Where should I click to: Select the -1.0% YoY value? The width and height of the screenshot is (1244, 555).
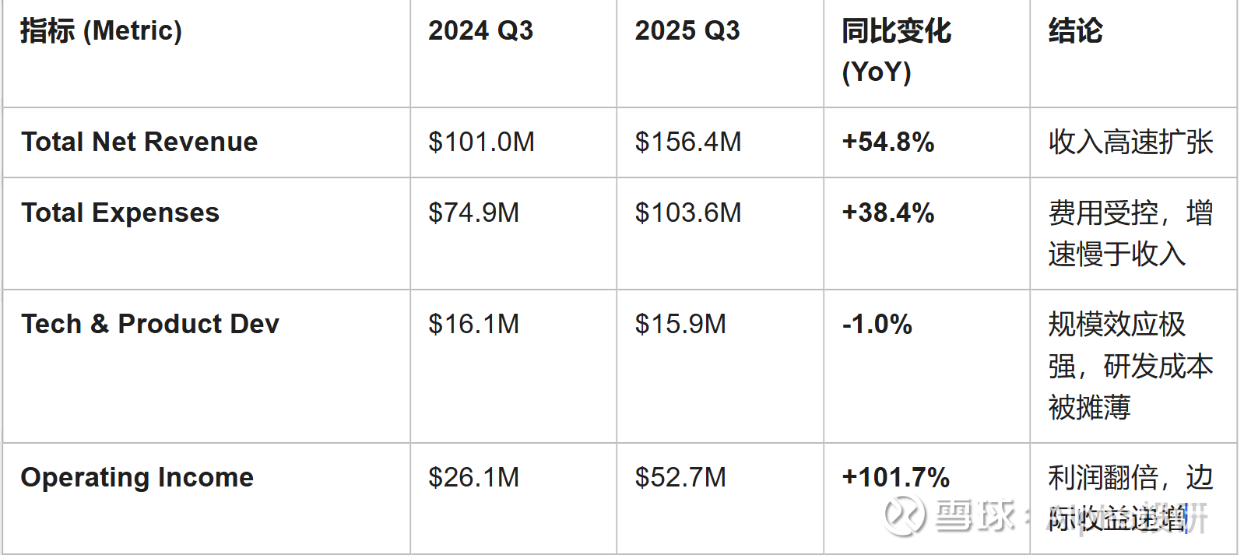877,324
